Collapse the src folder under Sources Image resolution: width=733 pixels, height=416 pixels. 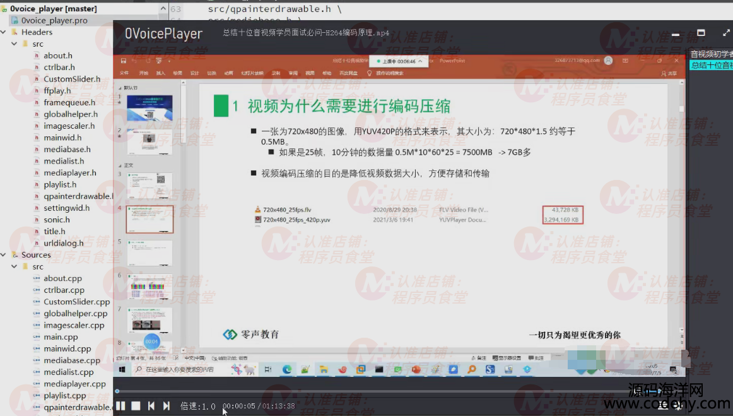(x=14, y=266)
